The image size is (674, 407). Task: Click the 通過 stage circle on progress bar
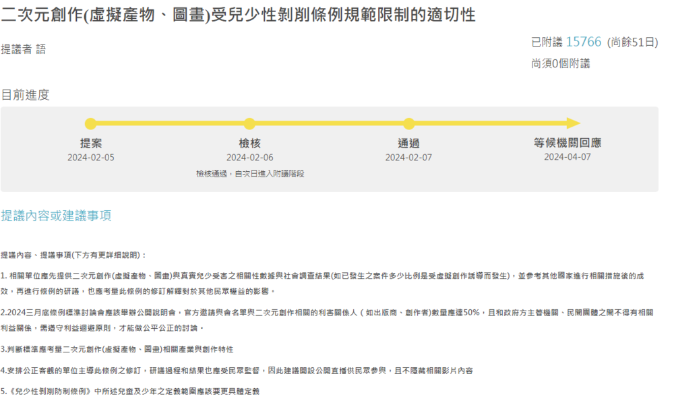[x=408, y=124]
